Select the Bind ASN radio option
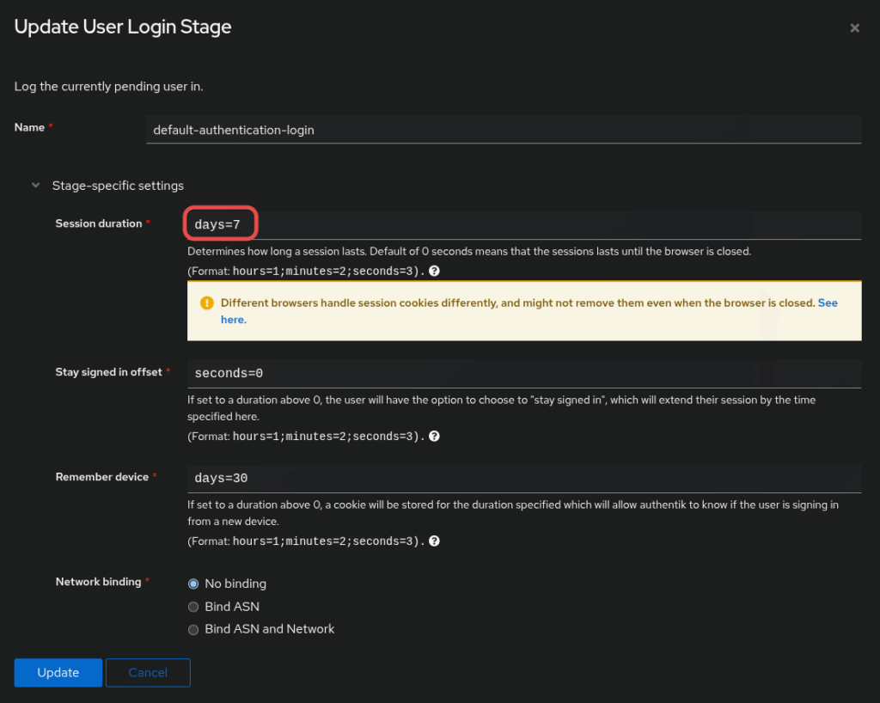This screenshot has height=703, width=880. pos(193,607)
